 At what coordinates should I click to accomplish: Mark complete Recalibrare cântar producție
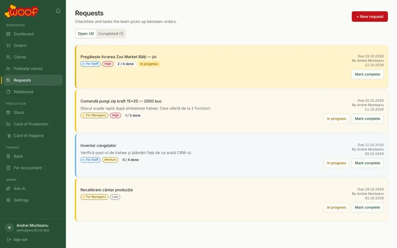click(x=367, y=207)
